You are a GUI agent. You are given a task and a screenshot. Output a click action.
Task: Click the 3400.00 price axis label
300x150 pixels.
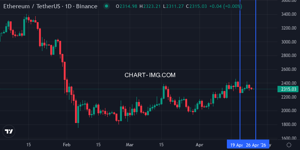coord(289,14)
